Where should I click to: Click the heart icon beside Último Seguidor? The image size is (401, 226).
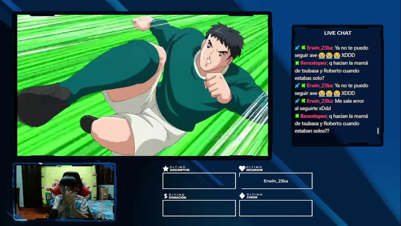point(242,169)
